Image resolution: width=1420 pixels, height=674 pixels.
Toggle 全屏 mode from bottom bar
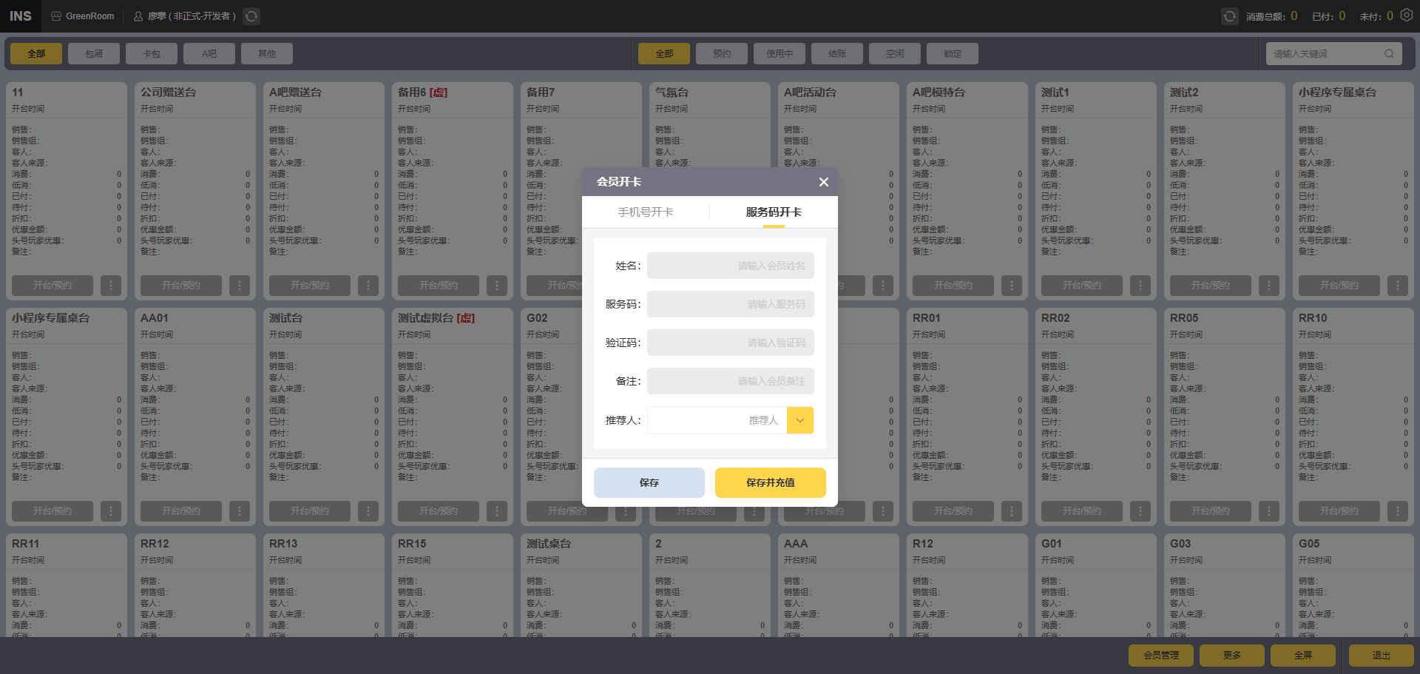pyautogui.click(x=1303, y=656)
